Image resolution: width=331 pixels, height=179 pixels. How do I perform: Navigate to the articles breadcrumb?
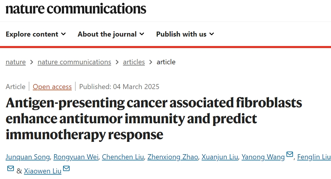tap(134, 62)
